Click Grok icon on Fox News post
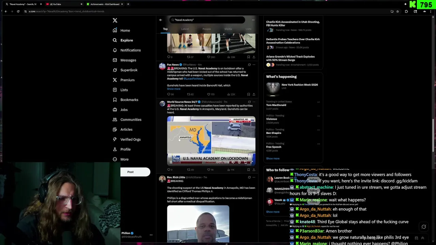Image resolution: width=436 pixels, height=245 pixels. tap(249, 65)
